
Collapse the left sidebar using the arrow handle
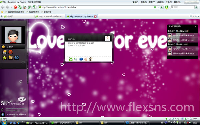[28, 68]
